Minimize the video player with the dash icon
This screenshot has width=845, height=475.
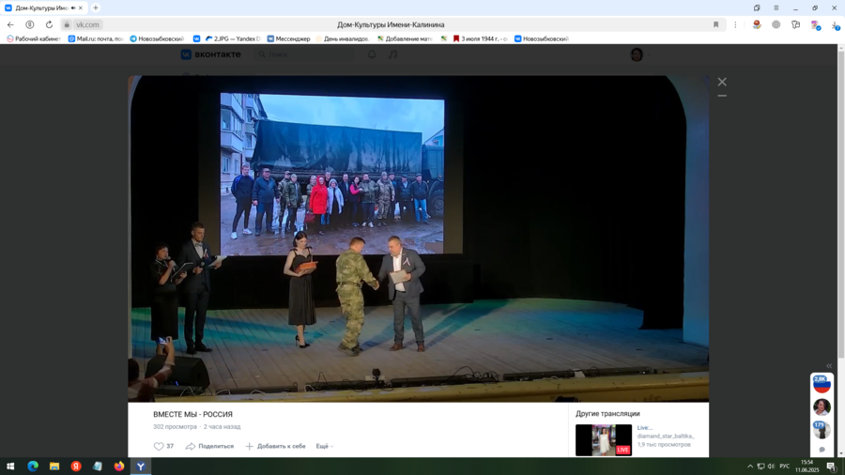(722, 96)
